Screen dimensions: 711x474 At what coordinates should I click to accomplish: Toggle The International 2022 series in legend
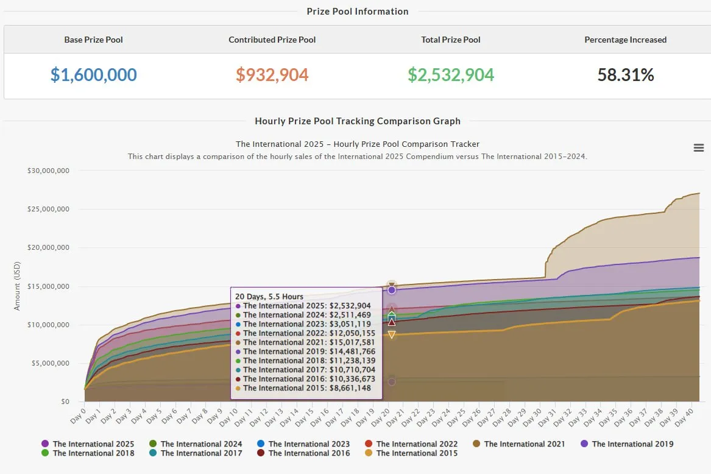(411, 444)
